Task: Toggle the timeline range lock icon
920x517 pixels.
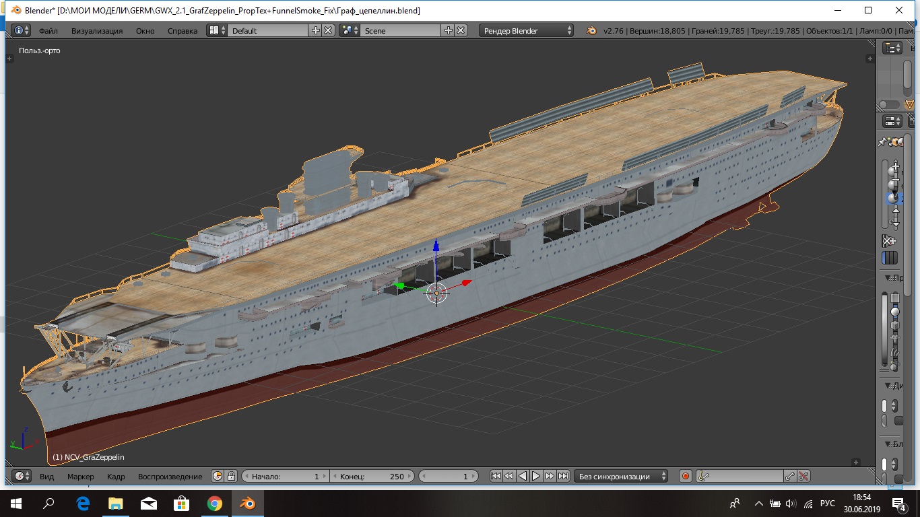Action: coord(231,477)
